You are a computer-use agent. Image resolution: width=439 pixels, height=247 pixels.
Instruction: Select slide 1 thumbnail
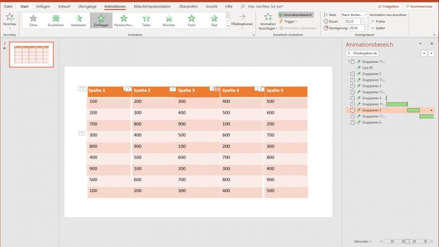31,54
